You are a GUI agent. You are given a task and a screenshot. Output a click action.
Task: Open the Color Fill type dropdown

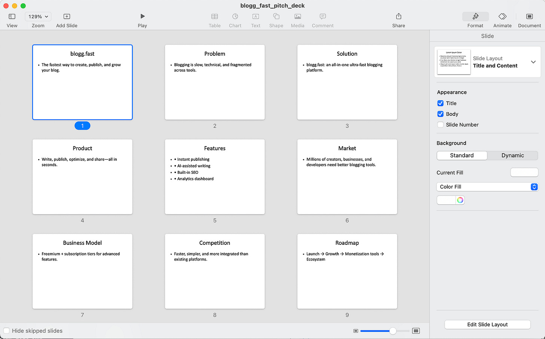[487, 187]
